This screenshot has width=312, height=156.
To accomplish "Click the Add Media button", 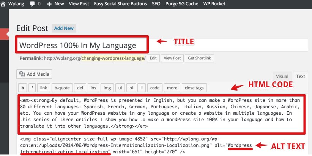I will (x=34, y=74).
